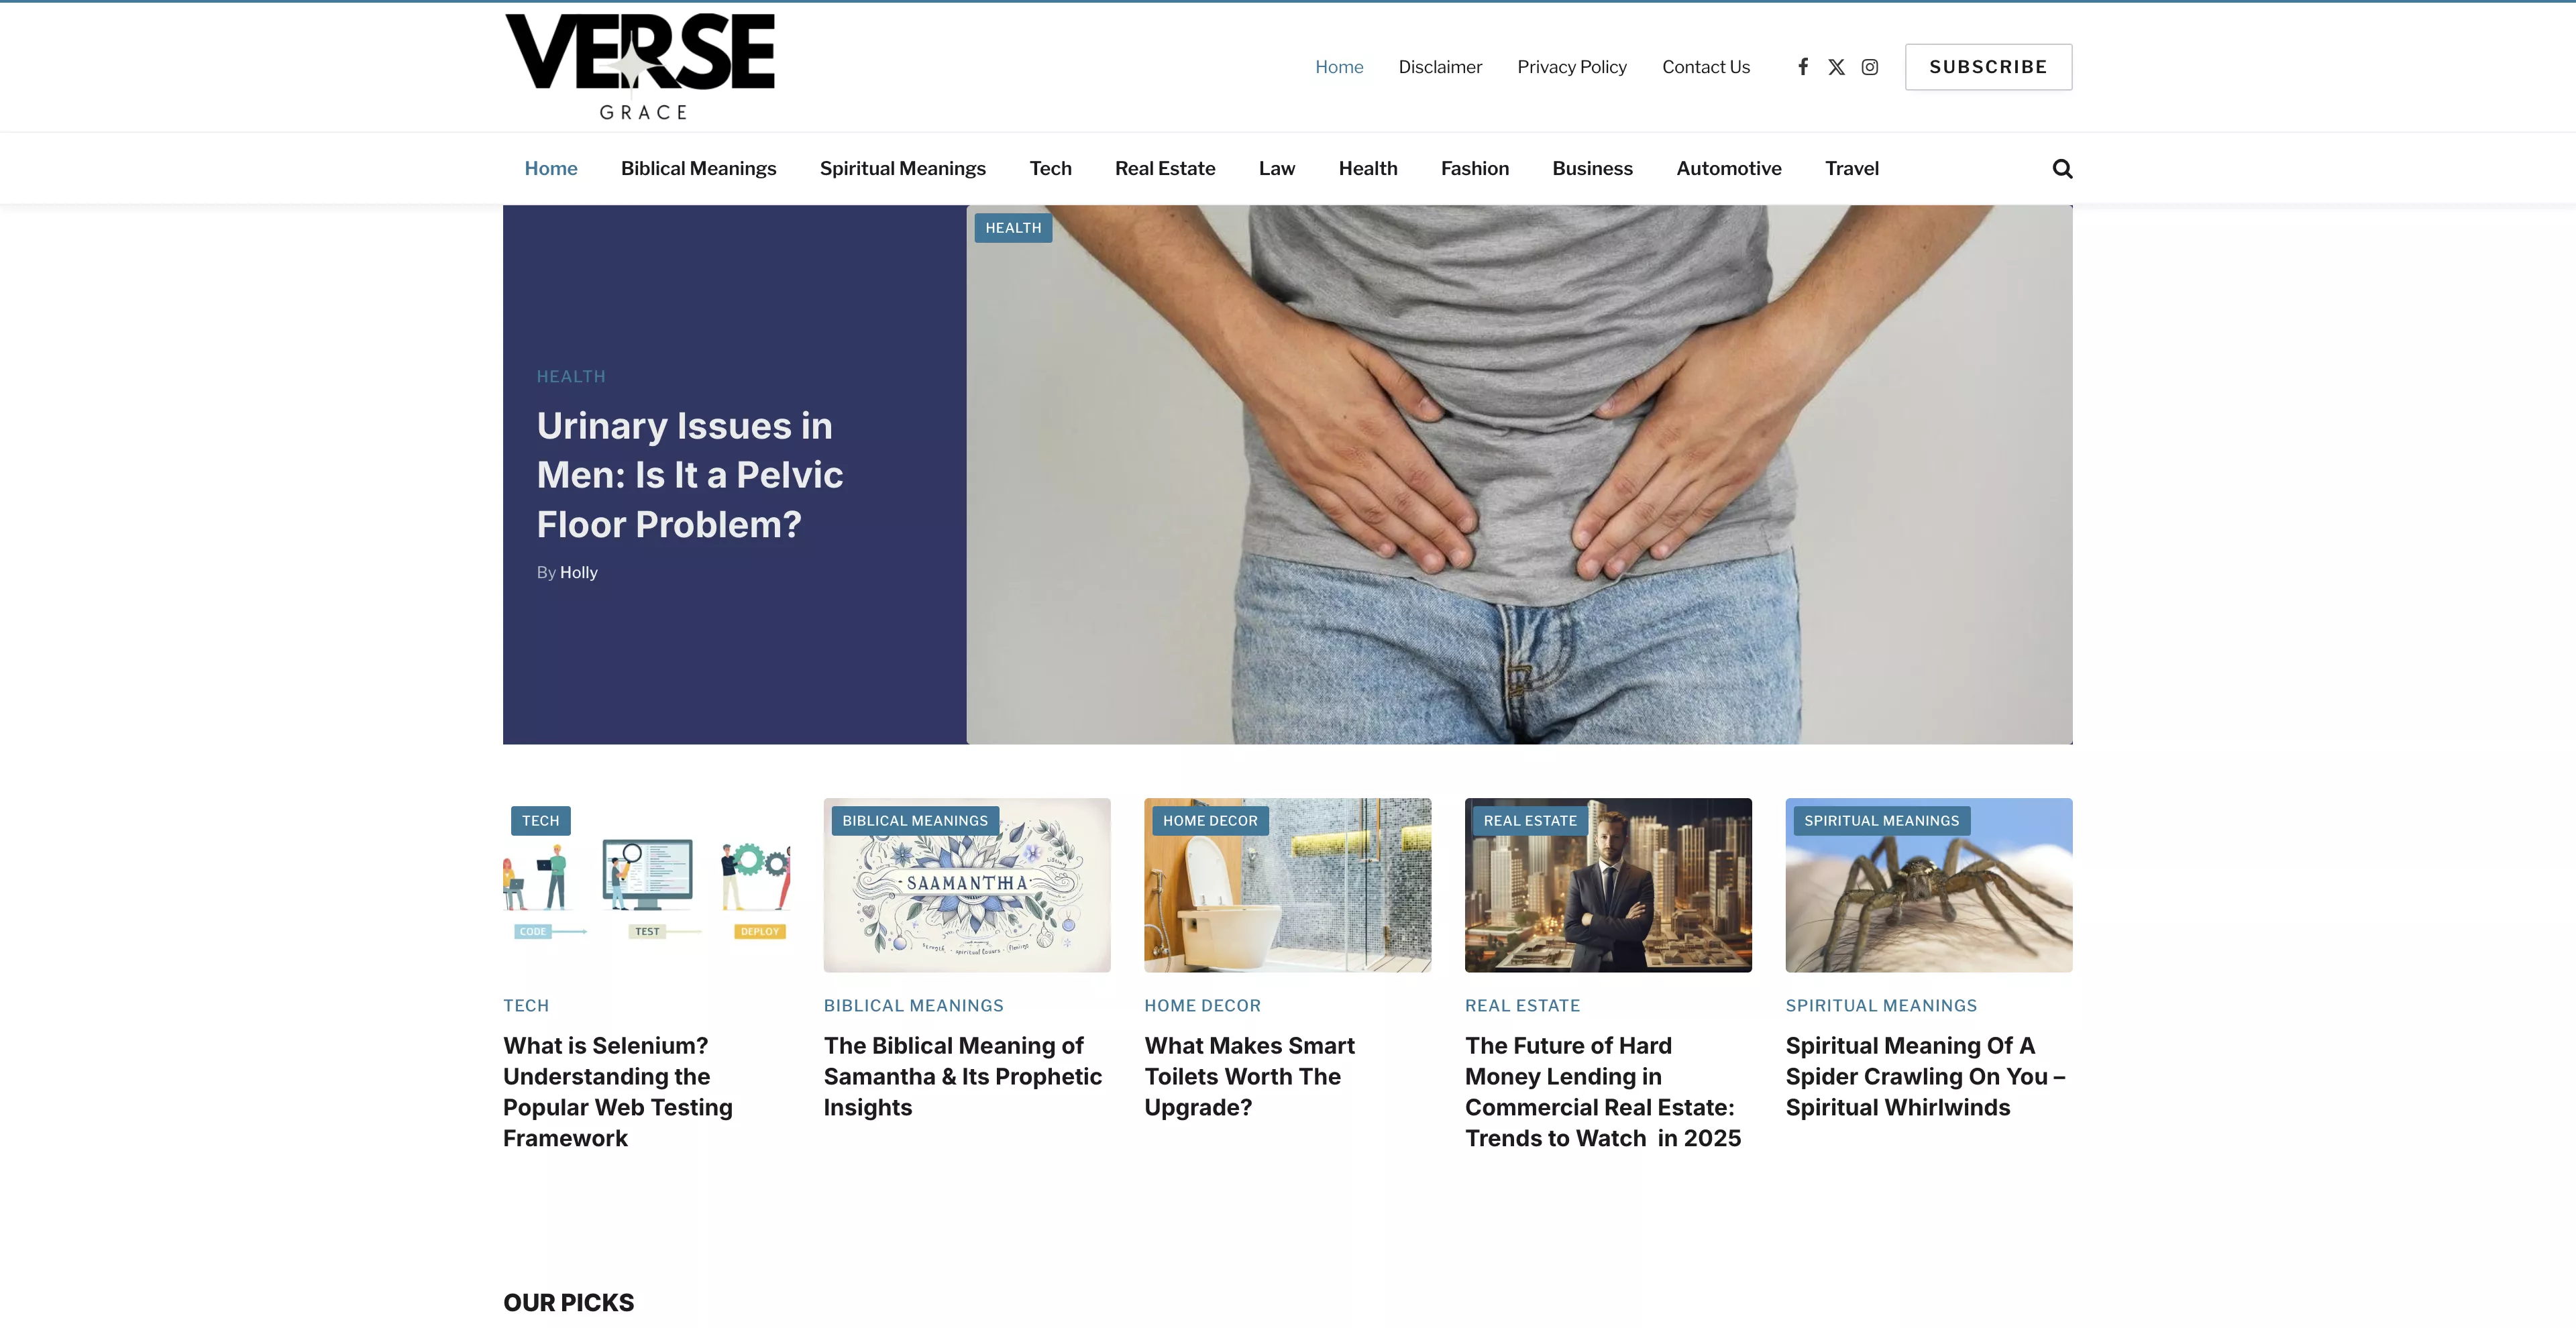The height and width of the screenshot is (1328, 2576).
Task: Click SPIRITUAL MEANINGS label under thumbnail
Action: 1881,1006
